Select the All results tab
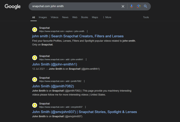The width and height of the screenshot is (180, 122). 34,17
